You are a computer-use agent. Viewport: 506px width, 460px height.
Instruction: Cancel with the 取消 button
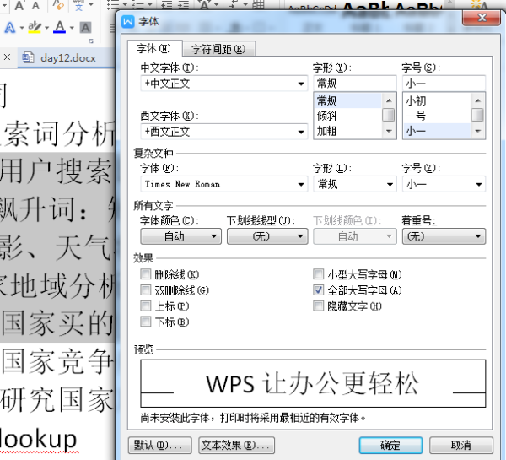(461, 446)
